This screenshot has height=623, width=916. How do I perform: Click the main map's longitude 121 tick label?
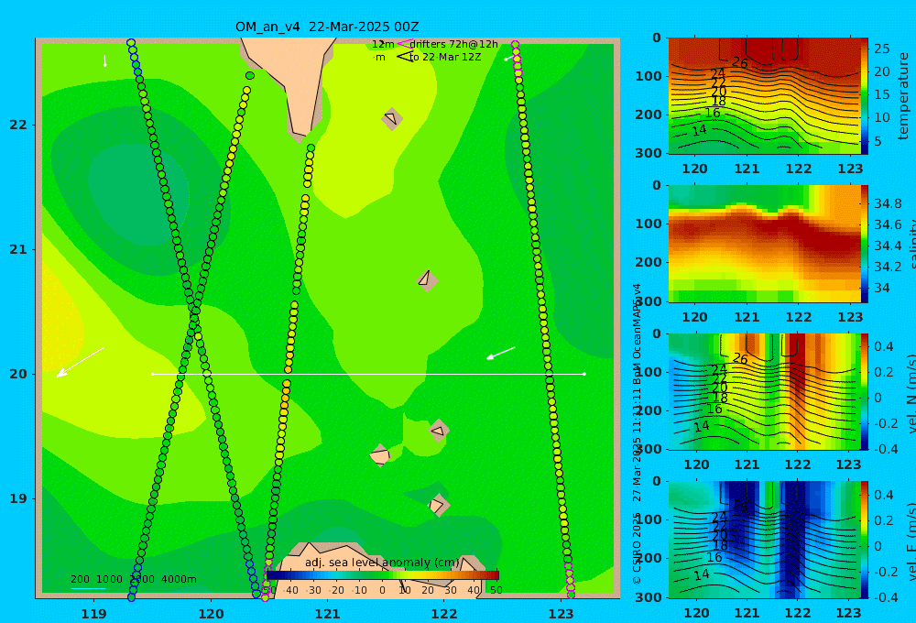tap(328, 614)
